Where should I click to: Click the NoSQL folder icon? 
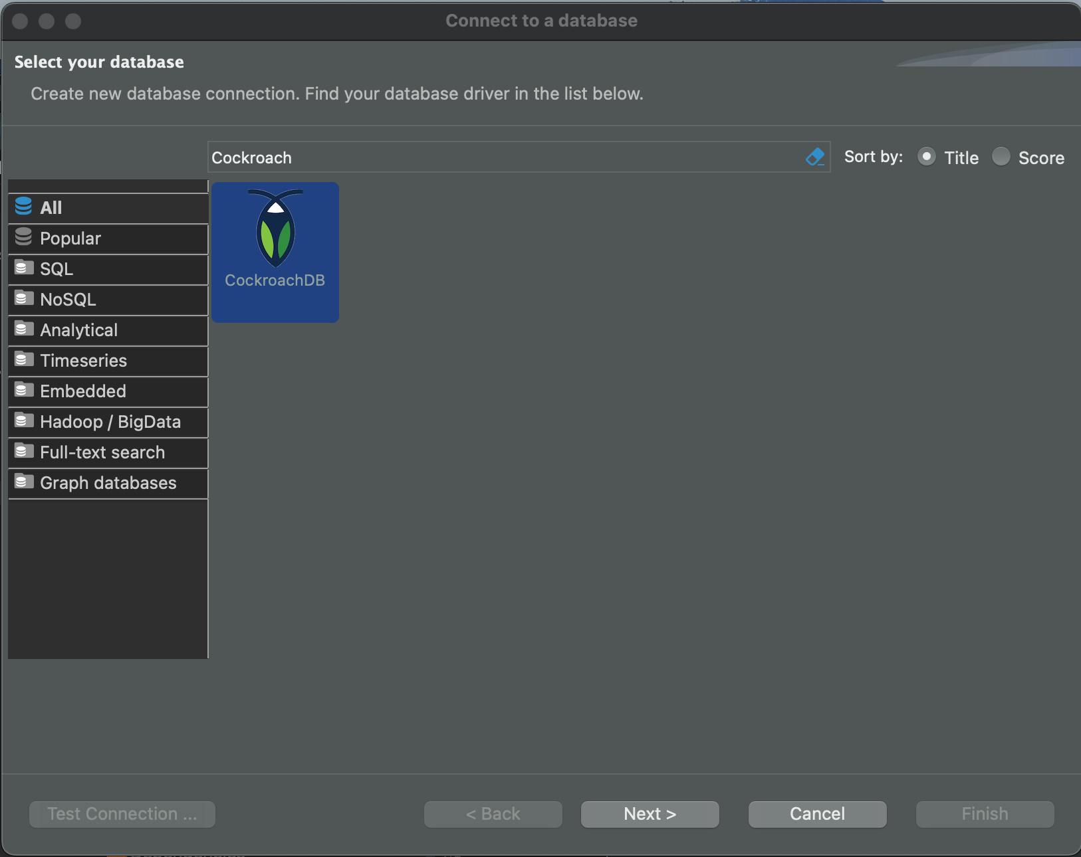(x=23, y=298)
